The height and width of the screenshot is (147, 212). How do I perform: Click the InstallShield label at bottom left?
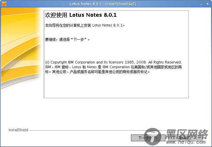coord(19,130)
